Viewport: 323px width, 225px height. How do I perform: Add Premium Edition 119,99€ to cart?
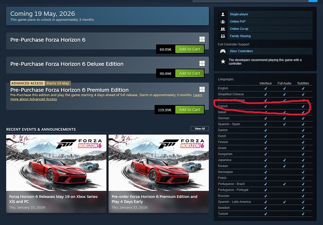point(190,109)
